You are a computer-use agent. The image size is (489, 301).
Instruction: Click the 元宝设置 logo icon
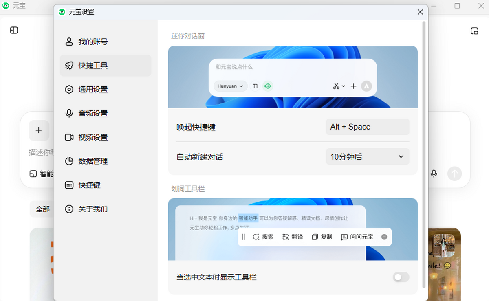coord(62,12)
